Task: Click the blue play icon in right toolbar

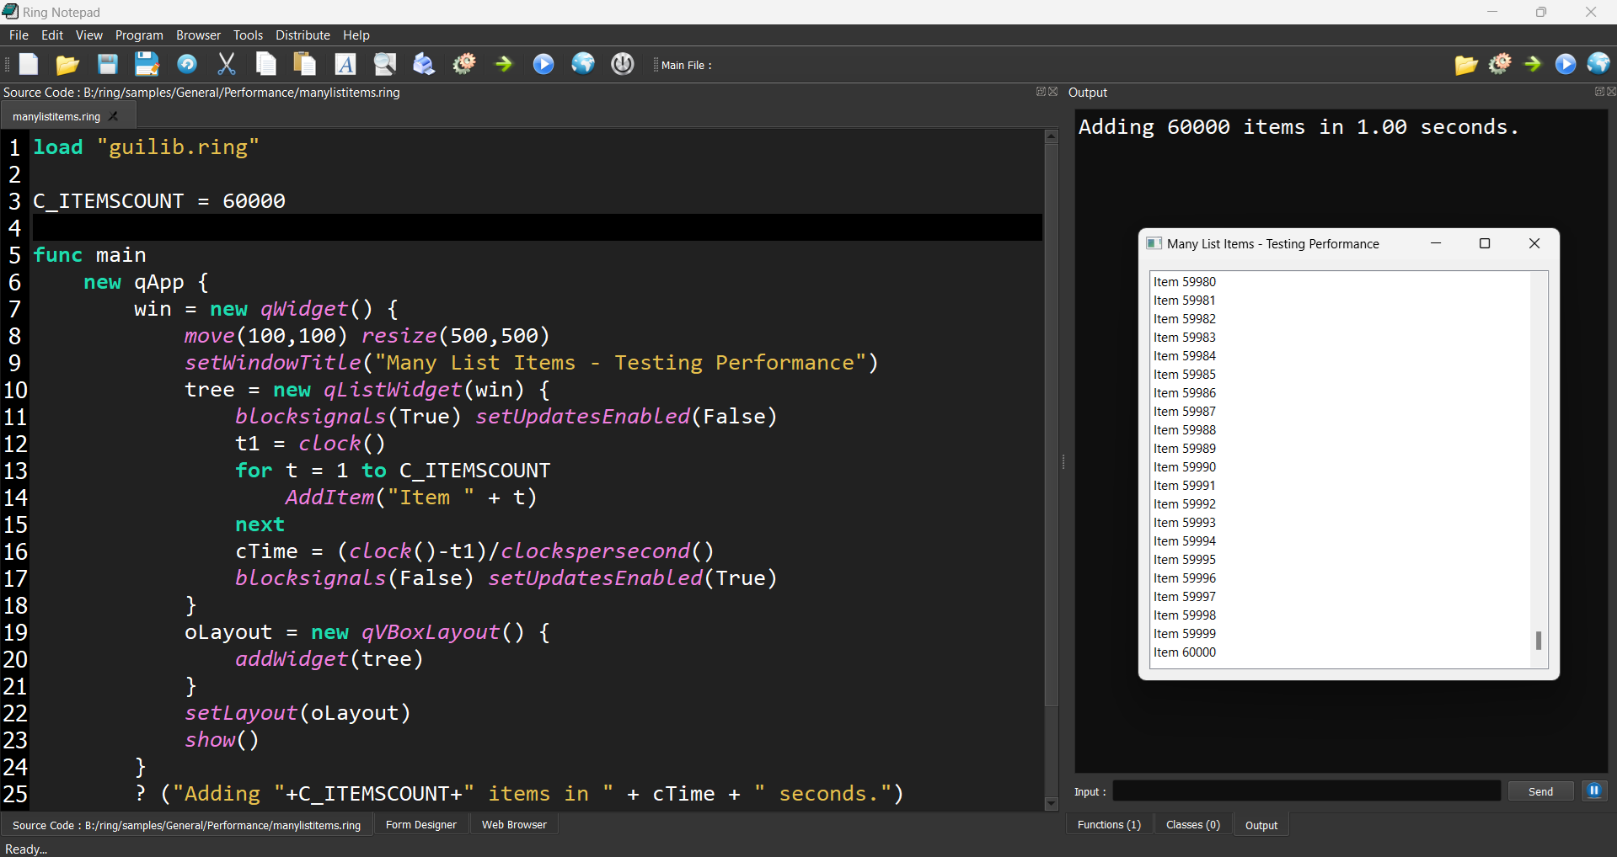Action: pos(1566,64)
